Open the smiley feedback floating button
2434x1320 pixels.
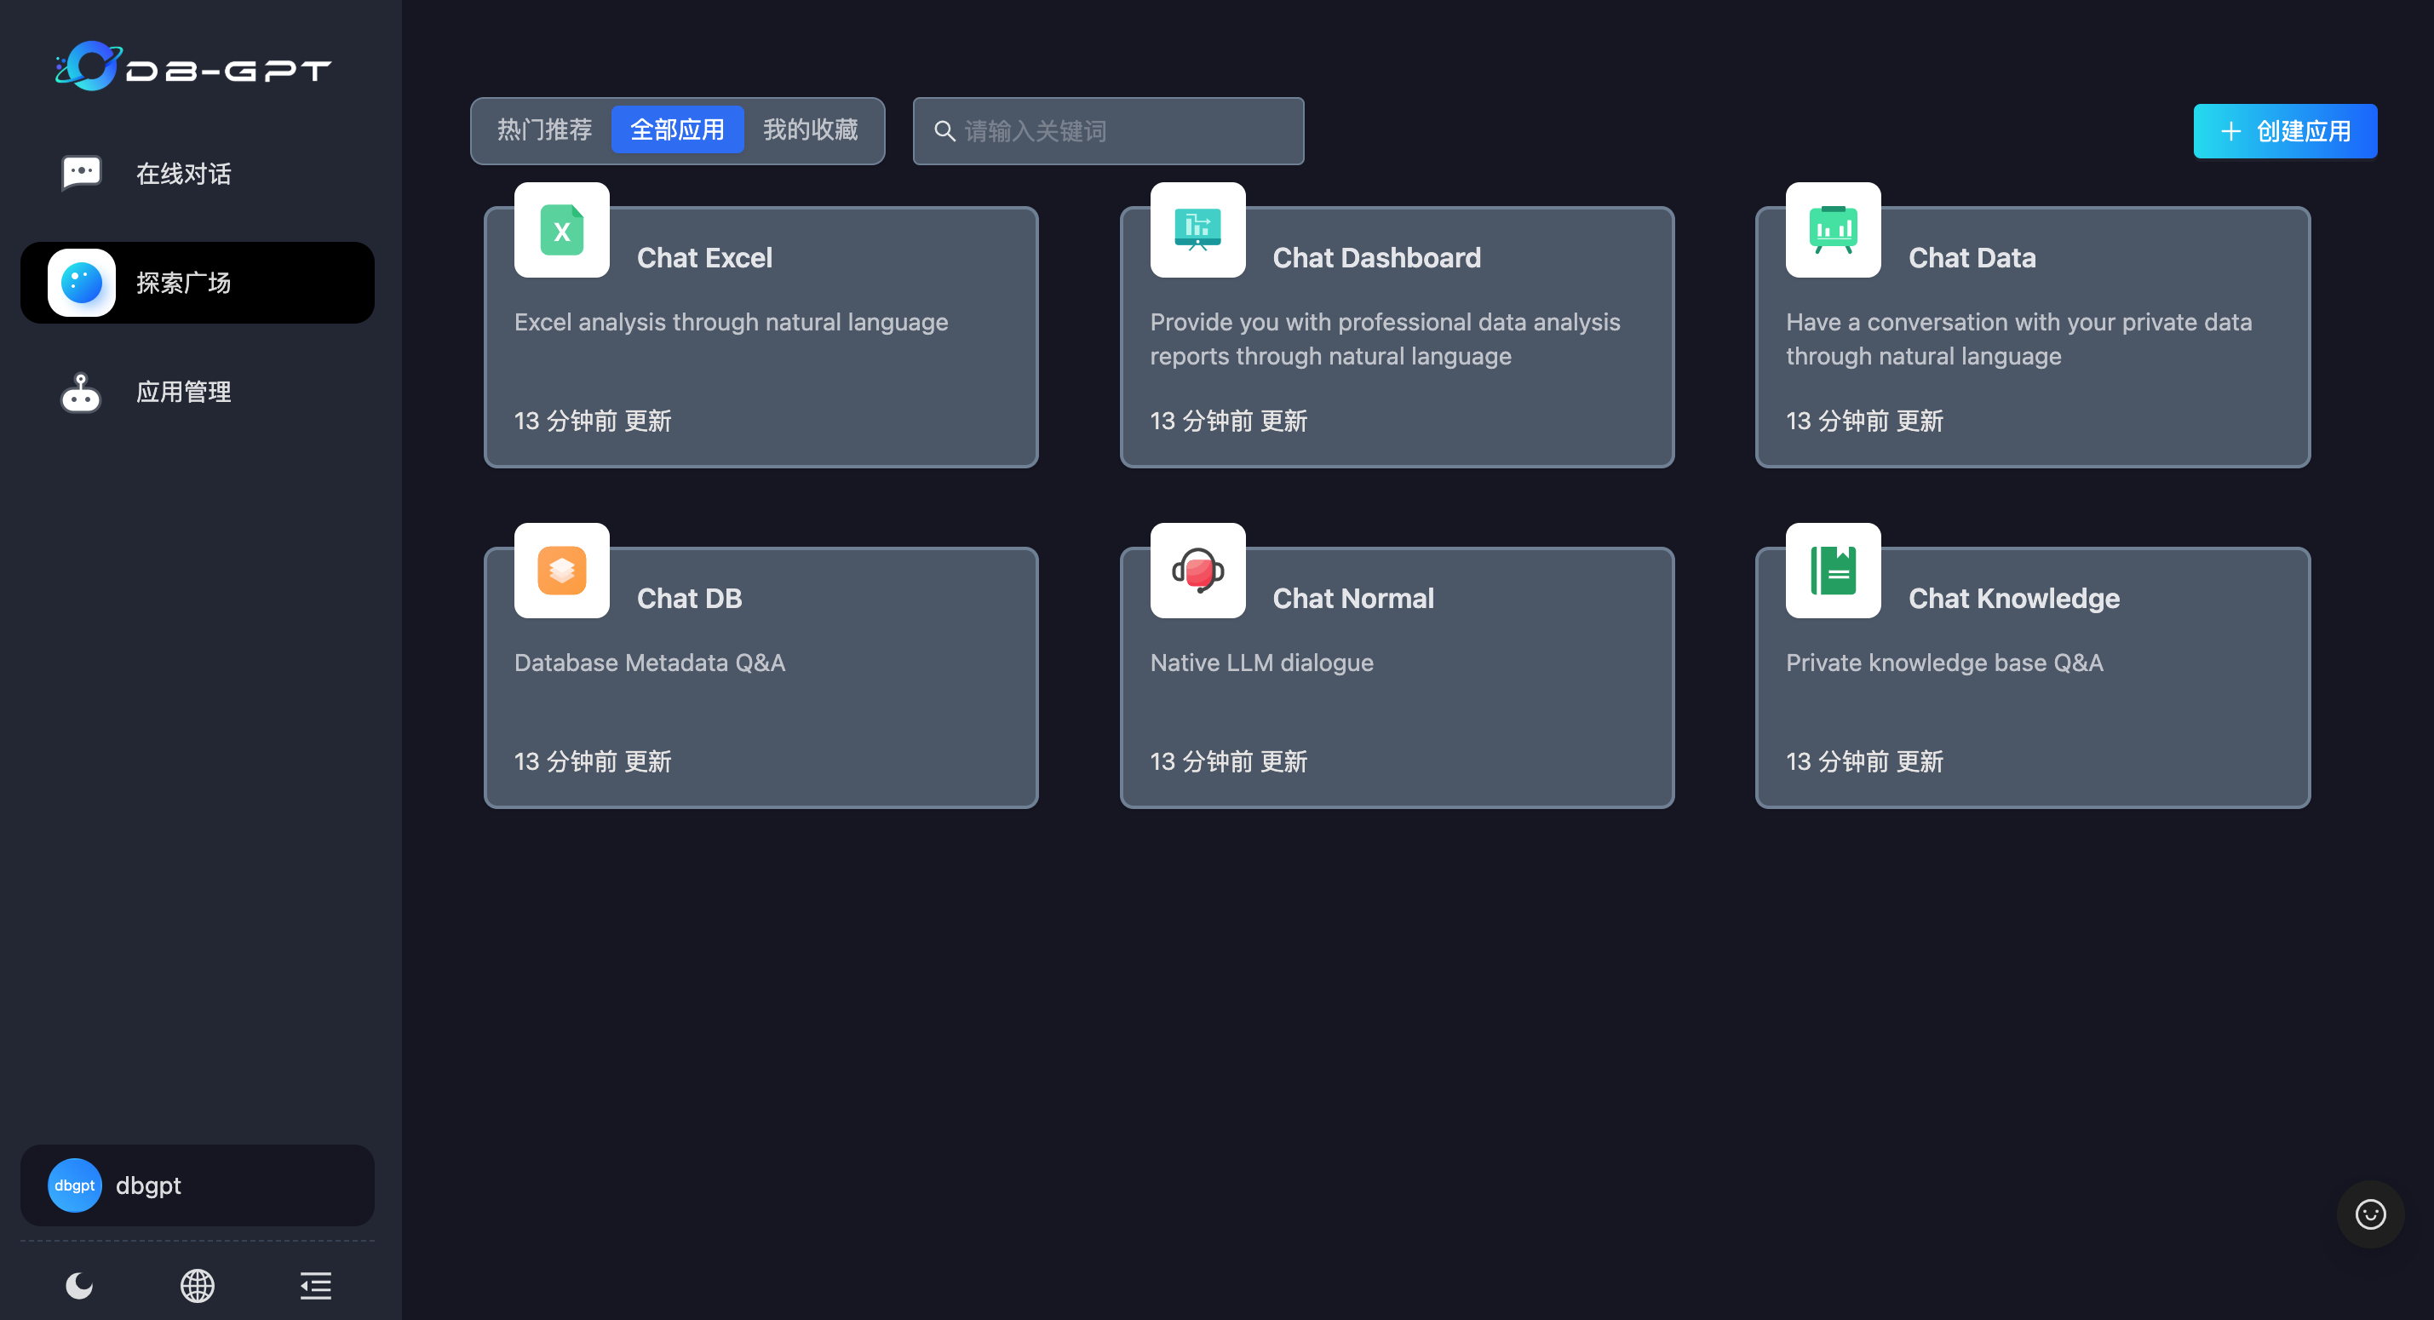click(2370, 1214)
